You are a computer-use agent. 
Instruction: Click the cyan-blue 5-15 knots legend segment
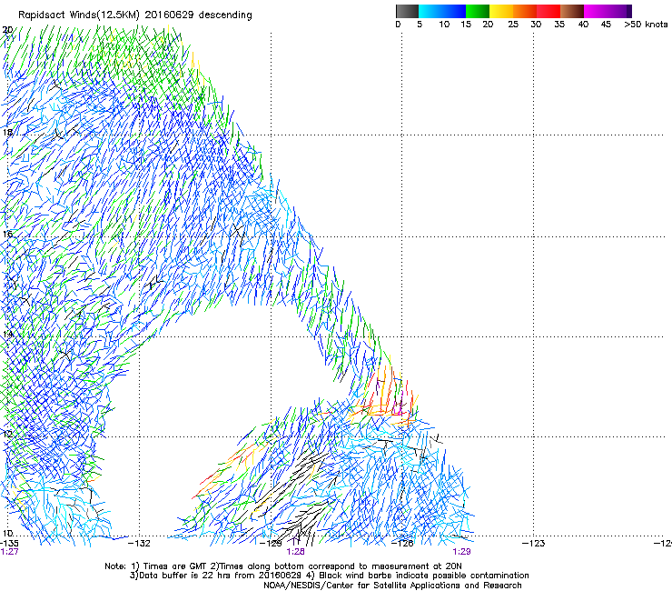(442, 11)
